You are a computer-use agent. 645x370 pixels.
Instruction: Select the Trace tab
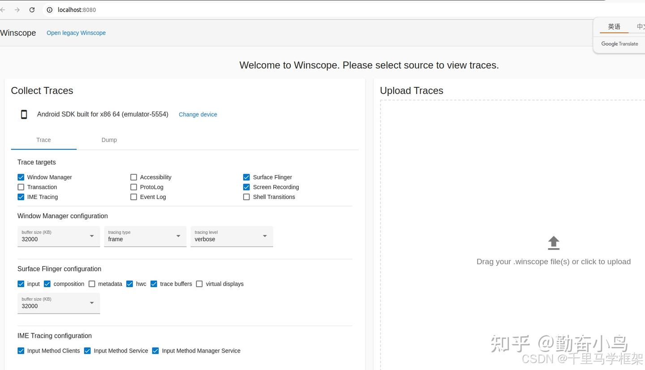[x=43, y=140]
